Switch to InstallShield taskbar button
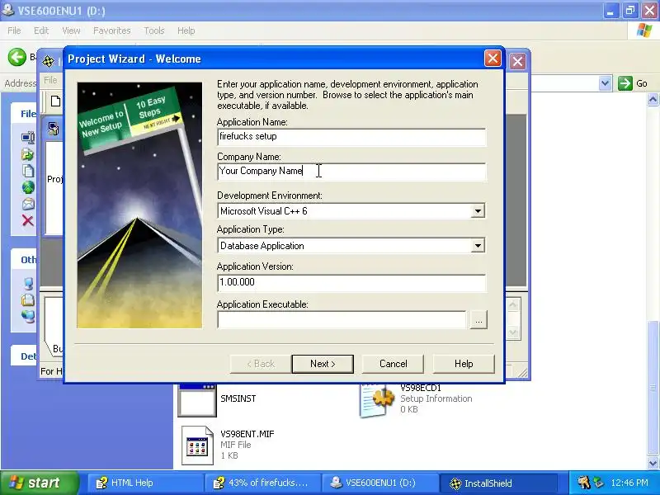 [x=498, y=483]
